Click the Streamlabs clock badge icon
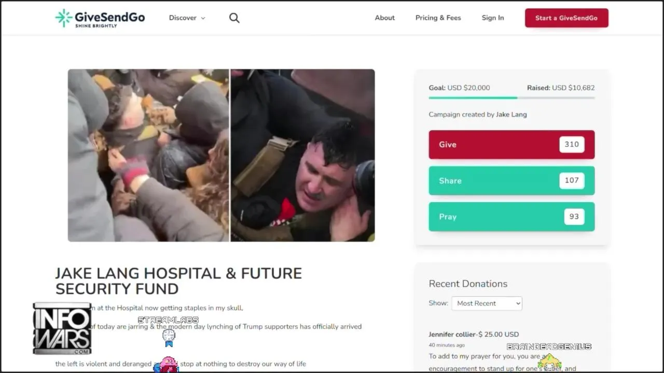This screenshot has width=664, height=373. click(x=169, y=338)
